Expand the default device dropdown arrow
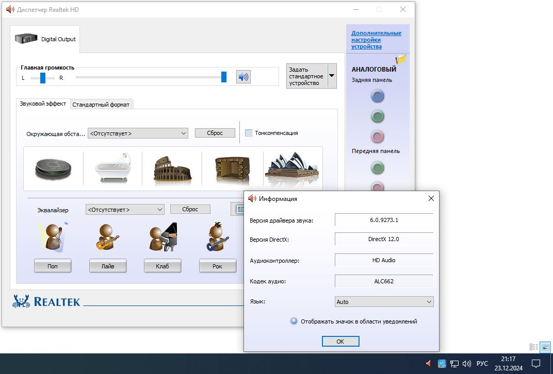 tap(332, 75)
